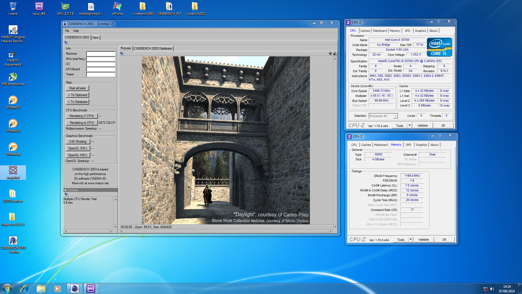522x294 pixels.
Task: Switch to Caches tab in top CPU-Z
Action: point(365,31)
